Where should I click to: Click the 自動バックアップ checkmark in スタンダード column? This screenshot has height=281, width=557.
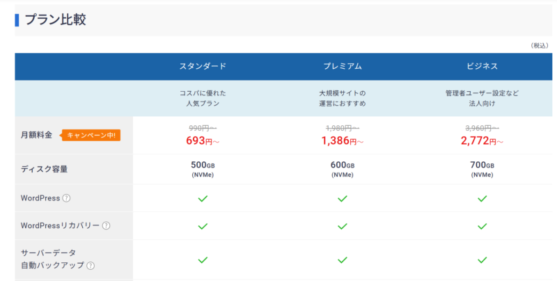coord(203,259)
